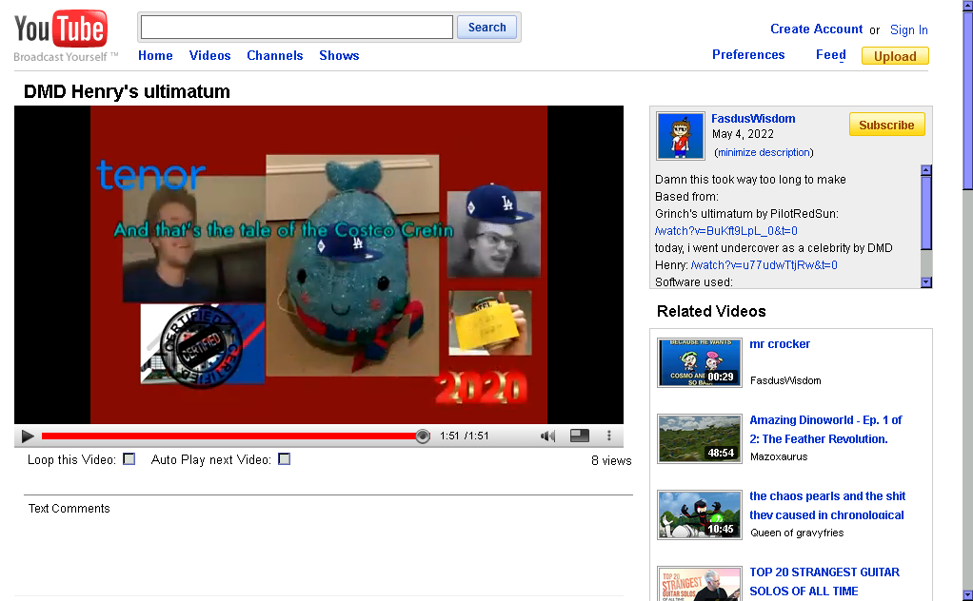The height and width of the screenshot is (601, 973).
Task: Click the Create Account link
Action: pos(816,29)
